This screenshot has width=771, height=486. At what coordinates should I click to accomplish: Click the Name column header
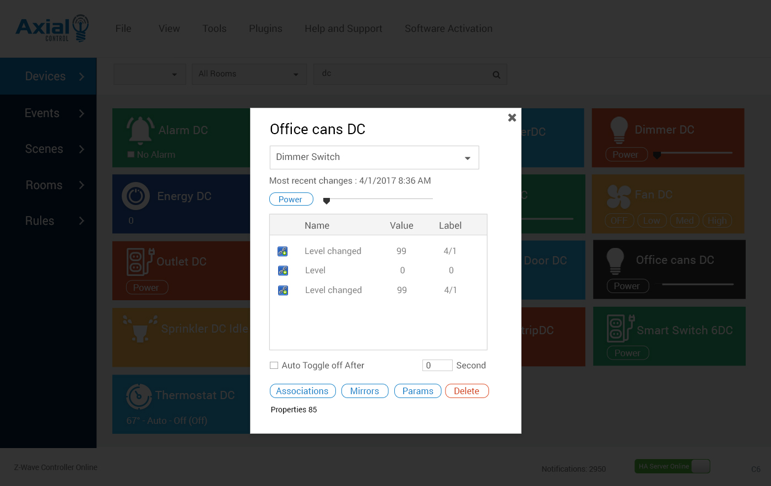point(317,225)
